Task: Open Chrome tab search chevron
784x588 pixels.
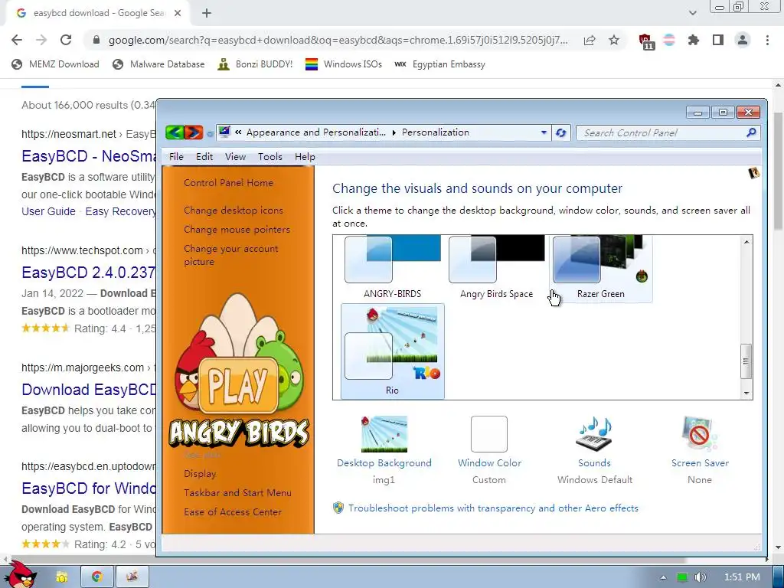Action: pyautogui.click(x=692, y=13)
